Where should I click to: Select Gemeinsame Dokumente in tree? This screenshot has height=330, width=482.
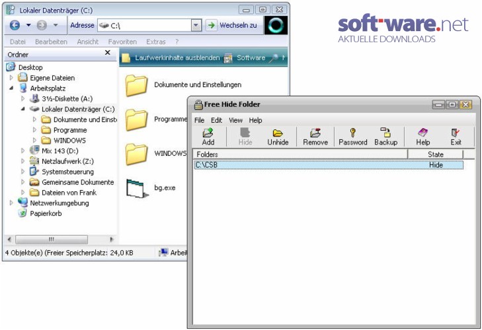click(78, 182)
